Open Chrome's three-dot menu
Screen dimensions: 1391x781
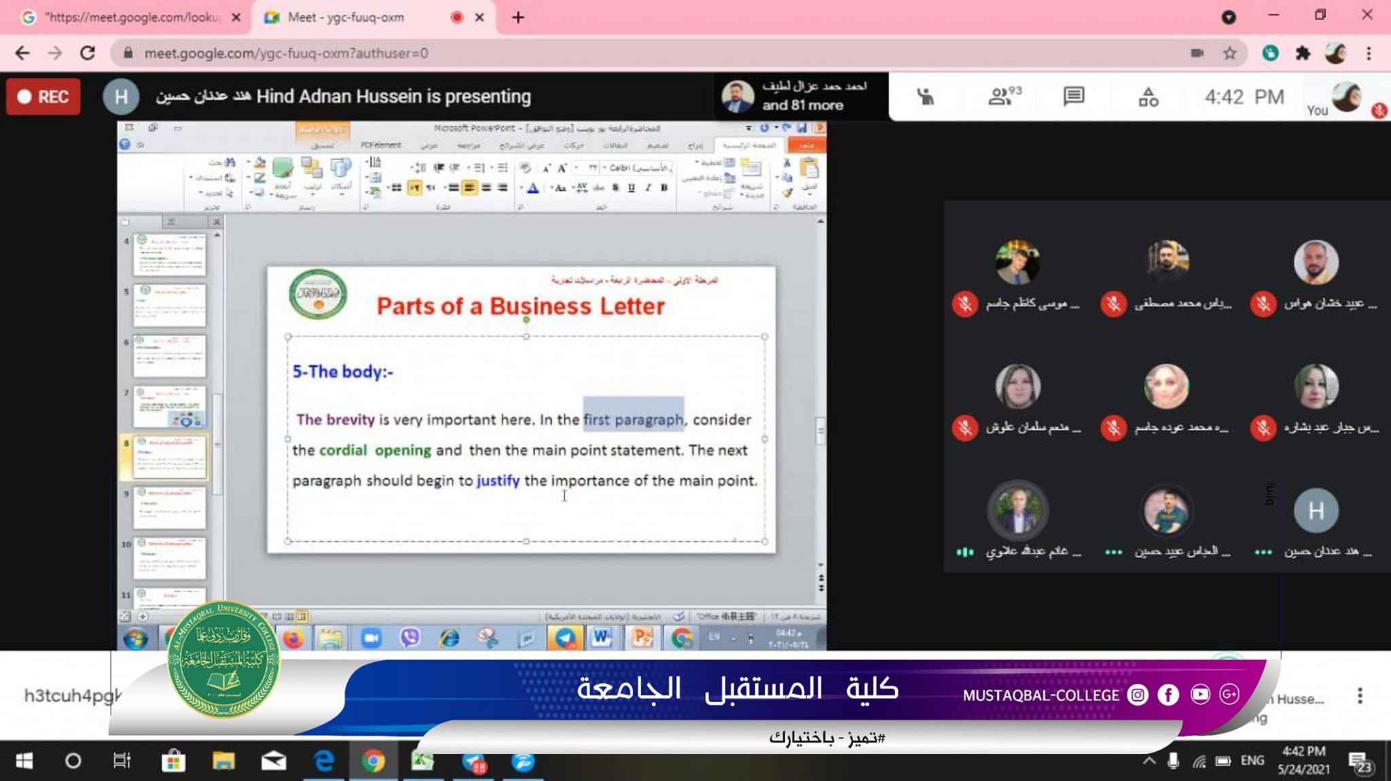(x=1369, y=53)
